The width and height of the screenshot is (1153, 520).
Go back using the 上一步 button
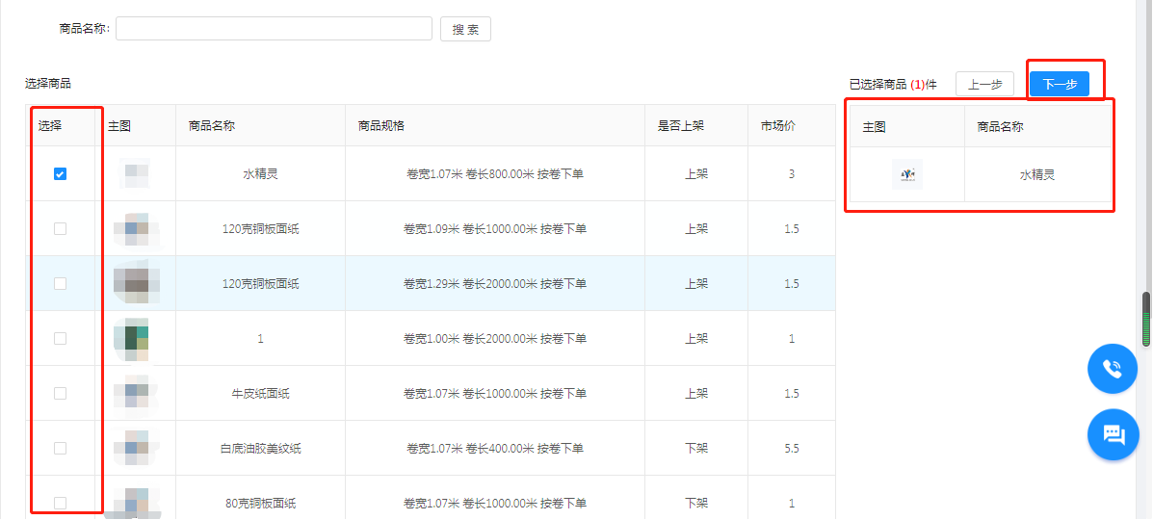984,85
